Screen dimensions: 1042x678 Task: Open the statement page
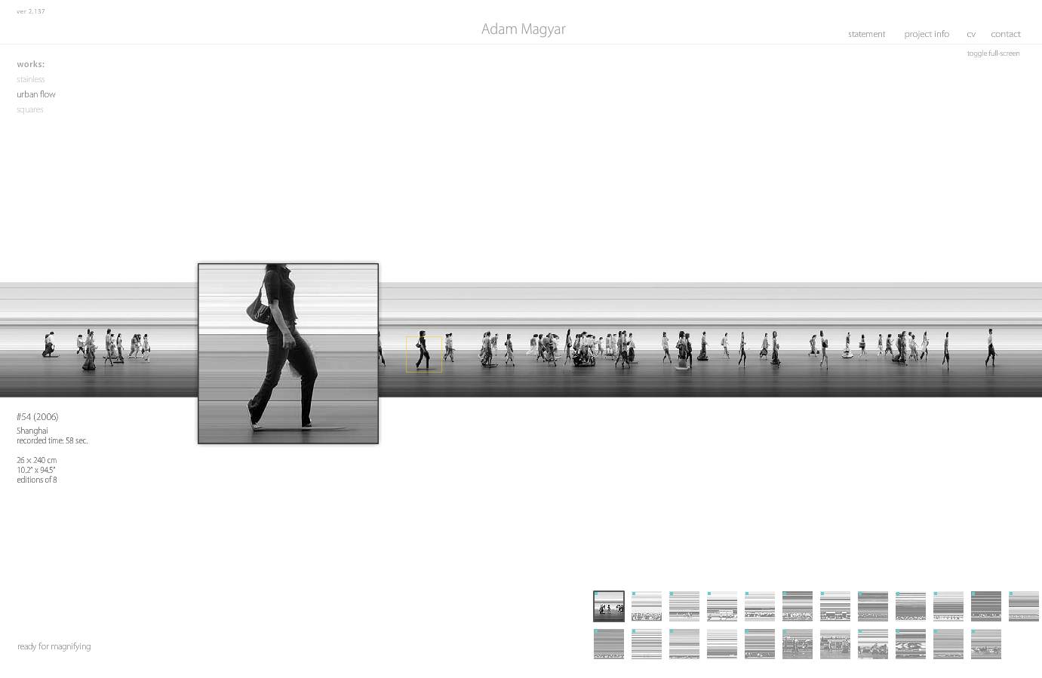click(x=866, y=34)
